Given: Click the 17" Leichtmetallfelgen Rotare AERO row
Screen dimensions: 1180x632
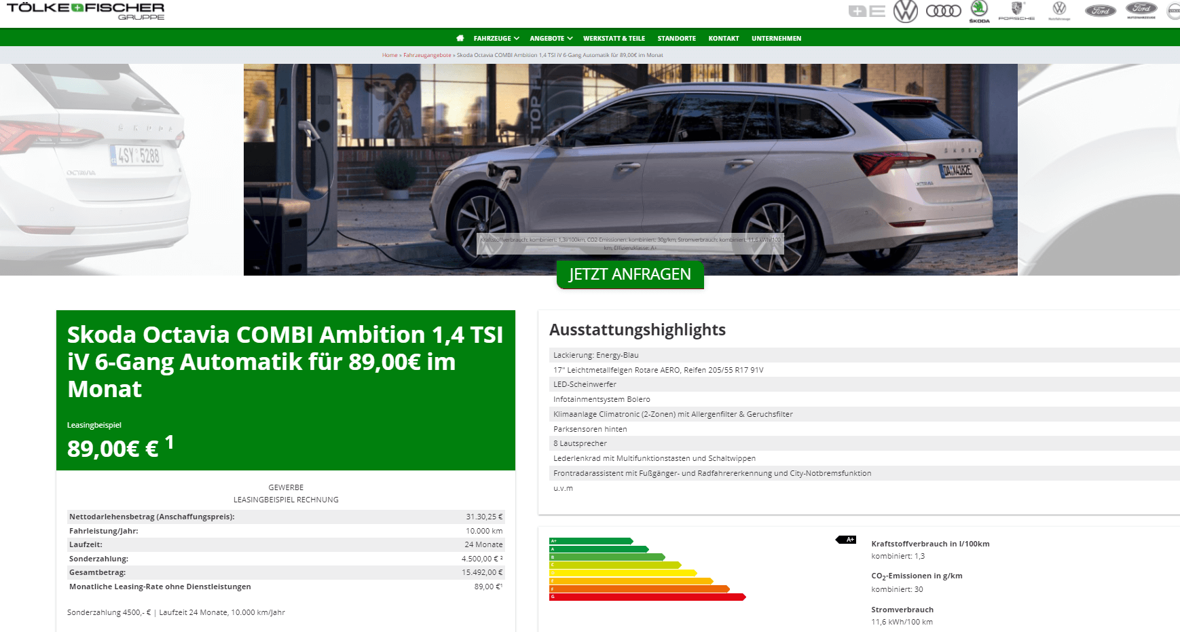Looking at the screenshot, I should [x=864, y=370].
